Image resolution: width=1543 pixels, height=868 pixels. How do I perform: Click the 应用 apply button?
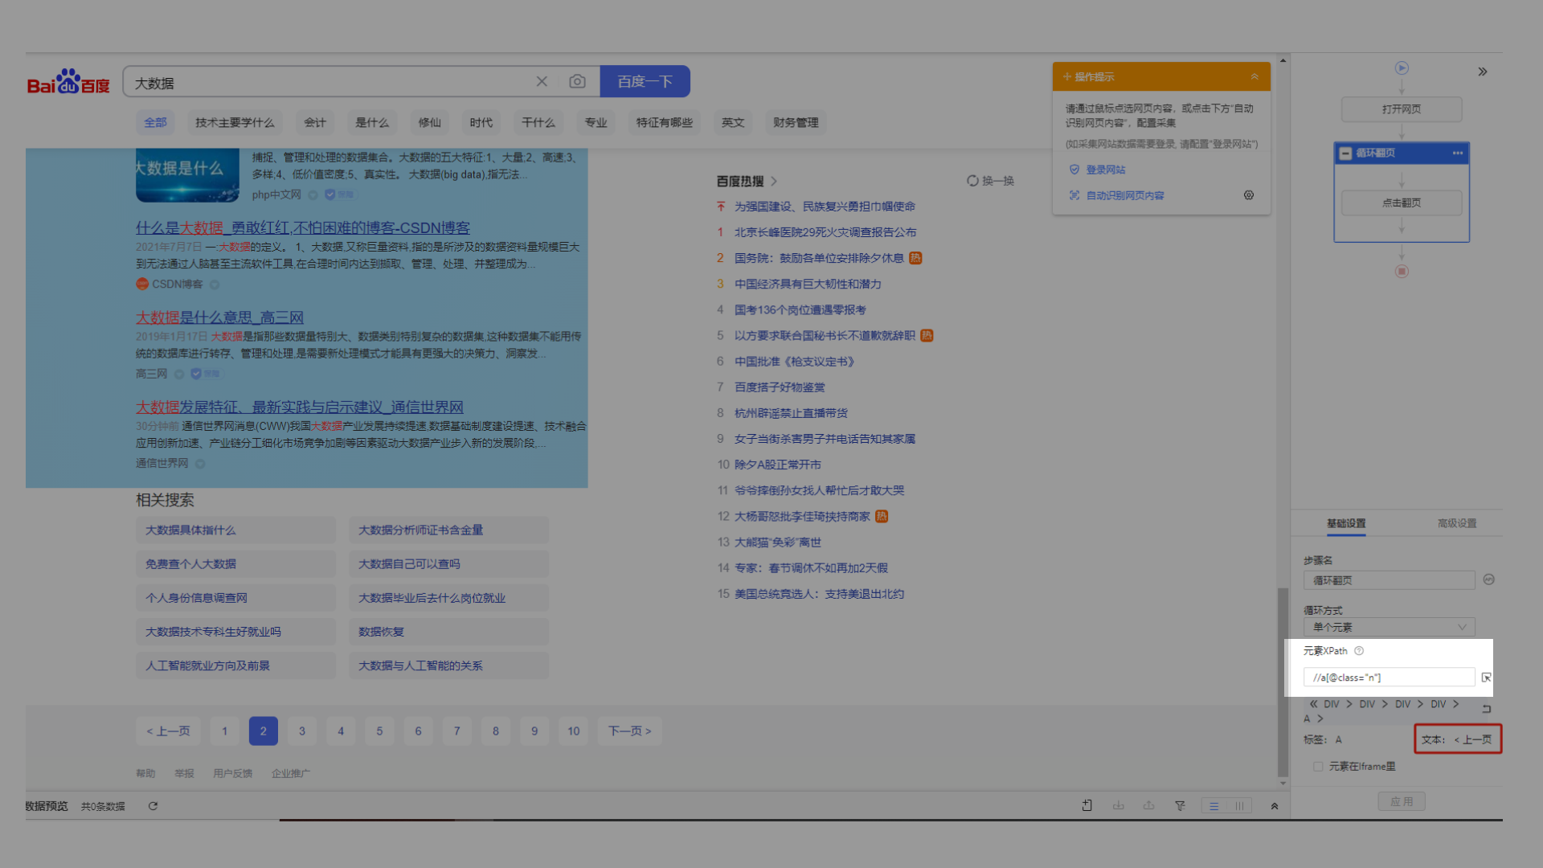click(x=1402, y=801)
